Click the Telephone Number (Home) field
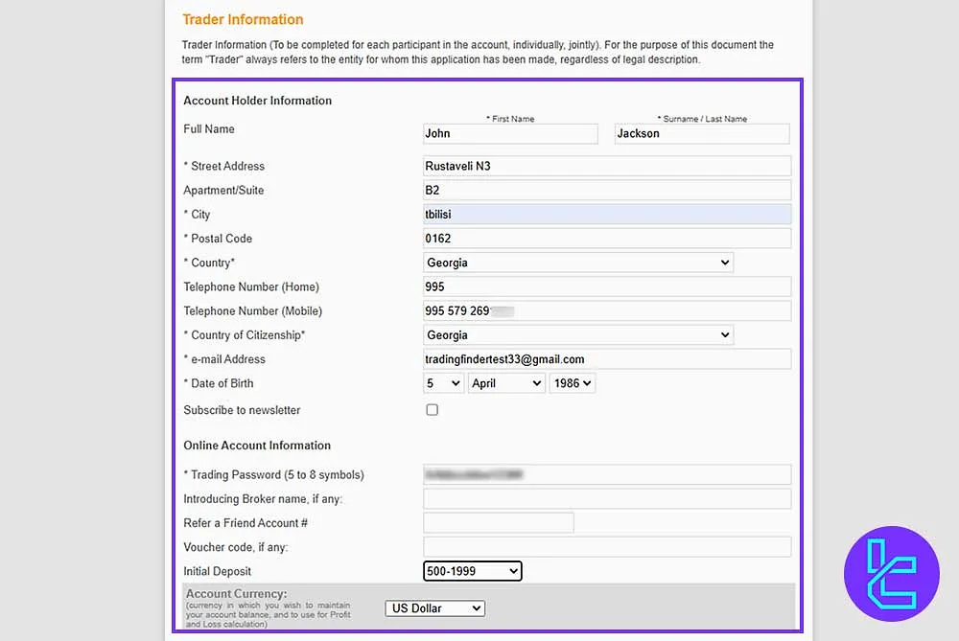This screenshot has width=959, height=641. [x=607, y=286]
